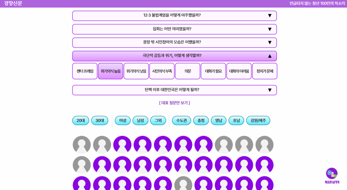Select first purple avatar in third row
Image resolution: width=347 pixels, height=190 pixels.
coord(82,183)
